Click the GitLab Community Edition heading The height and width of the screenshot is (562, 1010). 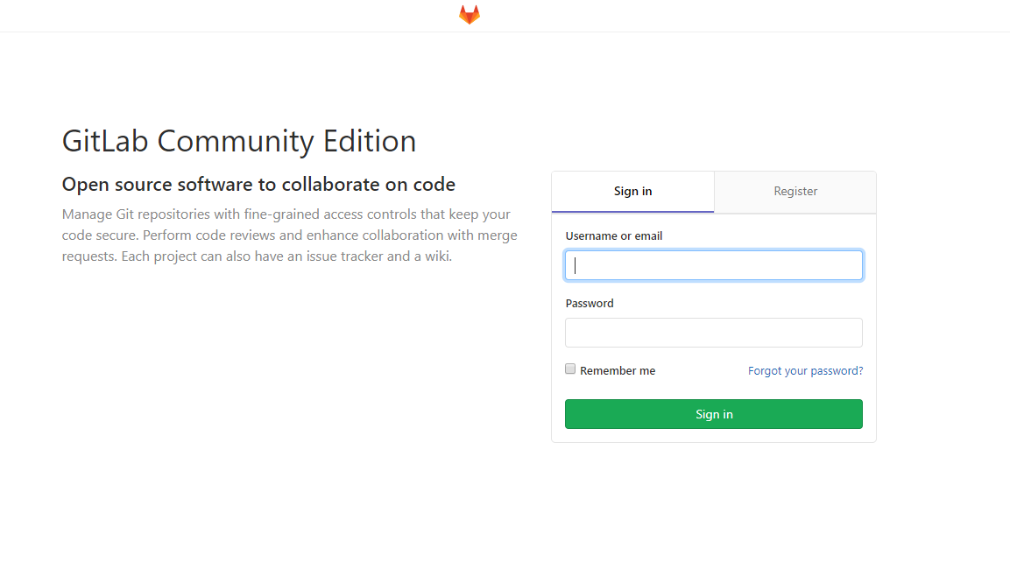239,141
